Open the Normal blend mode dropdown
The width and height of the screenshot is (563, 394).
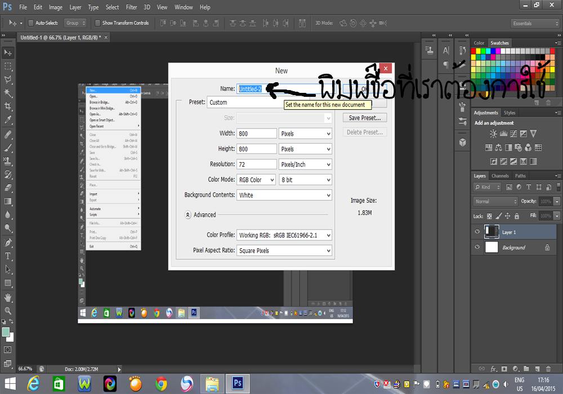point(495,202)
